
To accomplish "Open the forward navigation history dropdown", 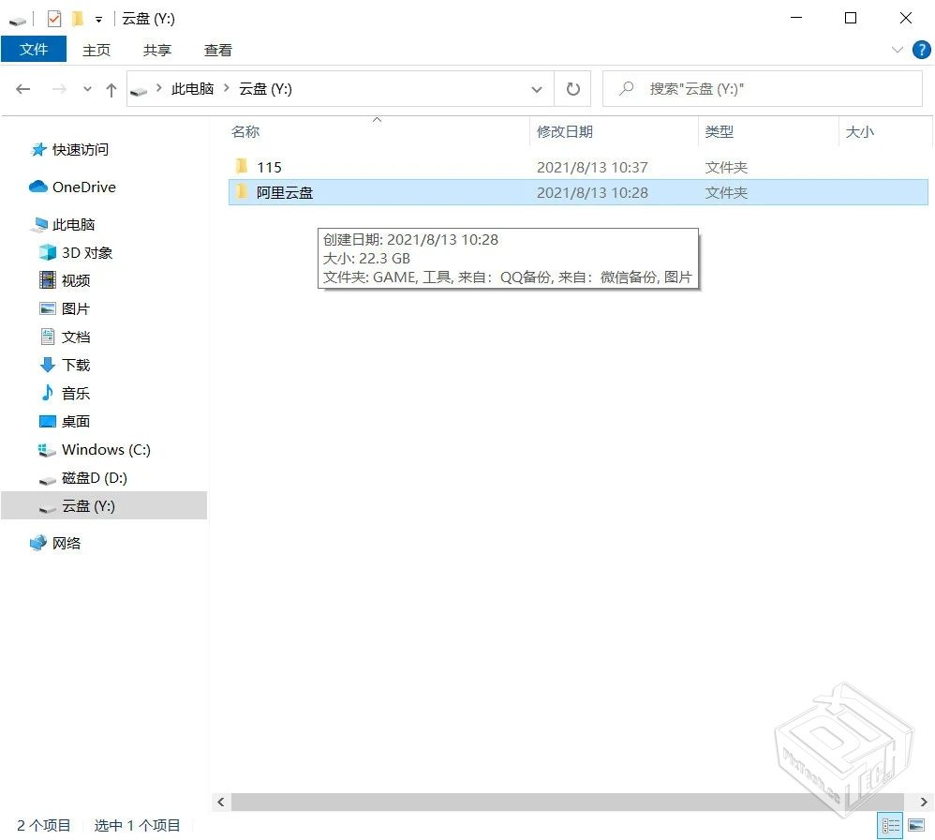I will (86, 88).
